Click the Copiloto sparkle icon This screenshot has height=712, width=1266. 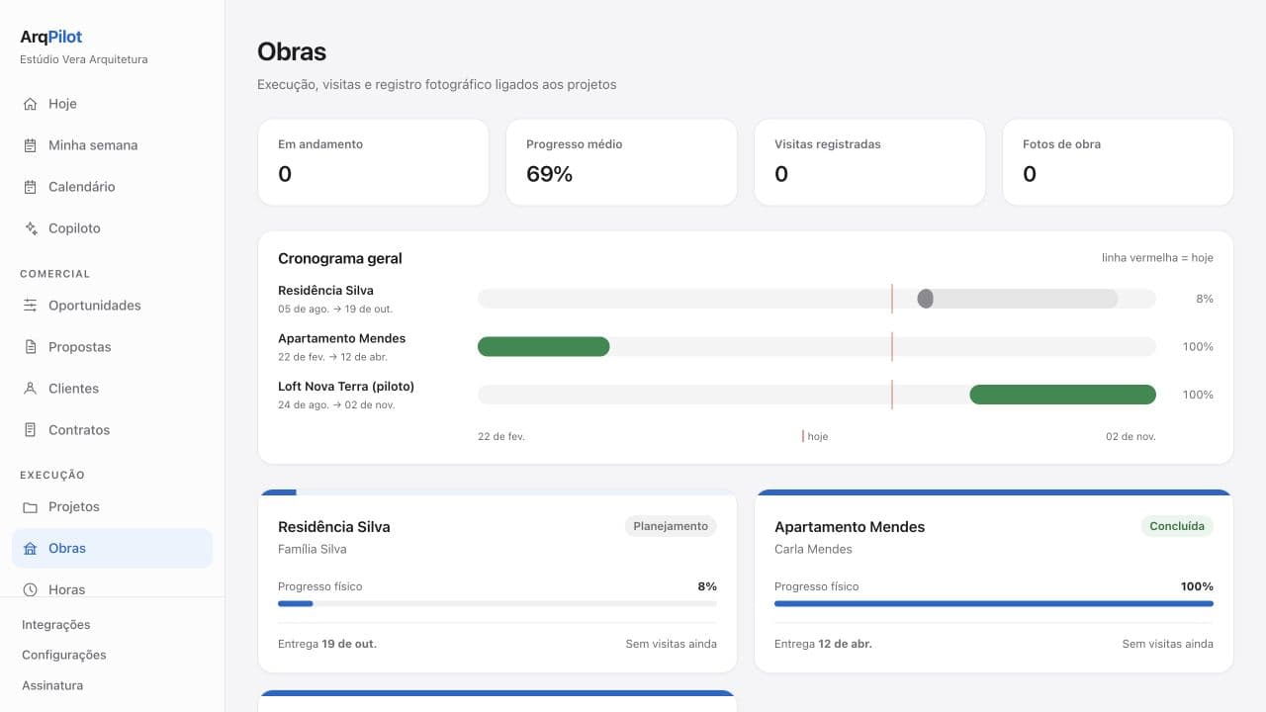30,228
